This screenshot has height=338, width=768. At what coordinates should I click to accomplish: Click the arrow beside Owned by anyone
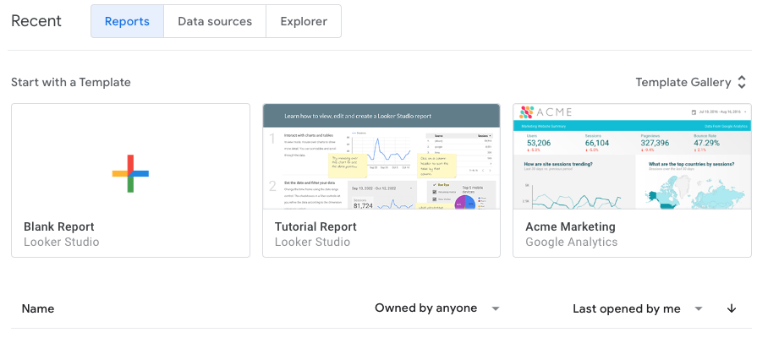tap(496, 308)
